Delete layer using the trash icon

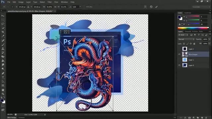pyautogui.click(x=206, y=118)
